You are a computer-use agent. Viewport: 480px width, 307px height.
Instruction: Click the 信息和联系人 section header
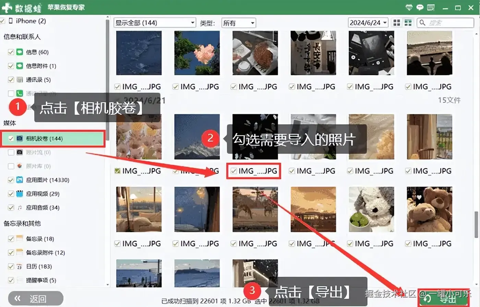22,37
